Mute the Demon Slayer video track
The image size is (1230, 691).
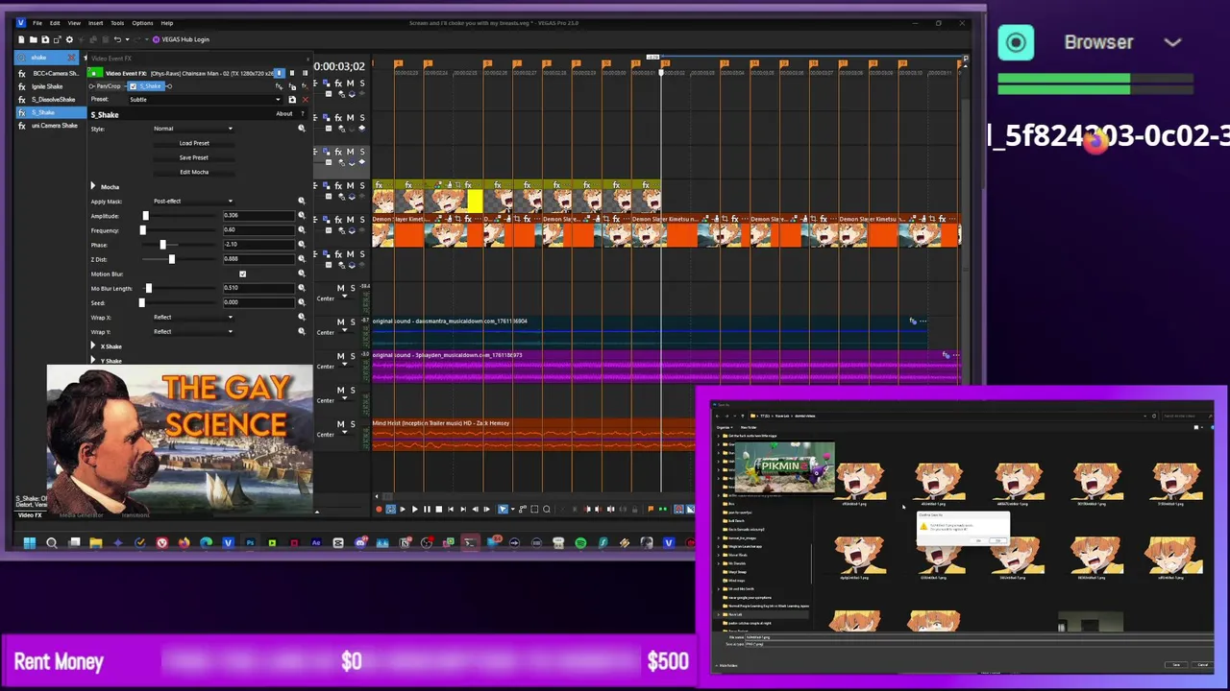[x=350, y=219]
